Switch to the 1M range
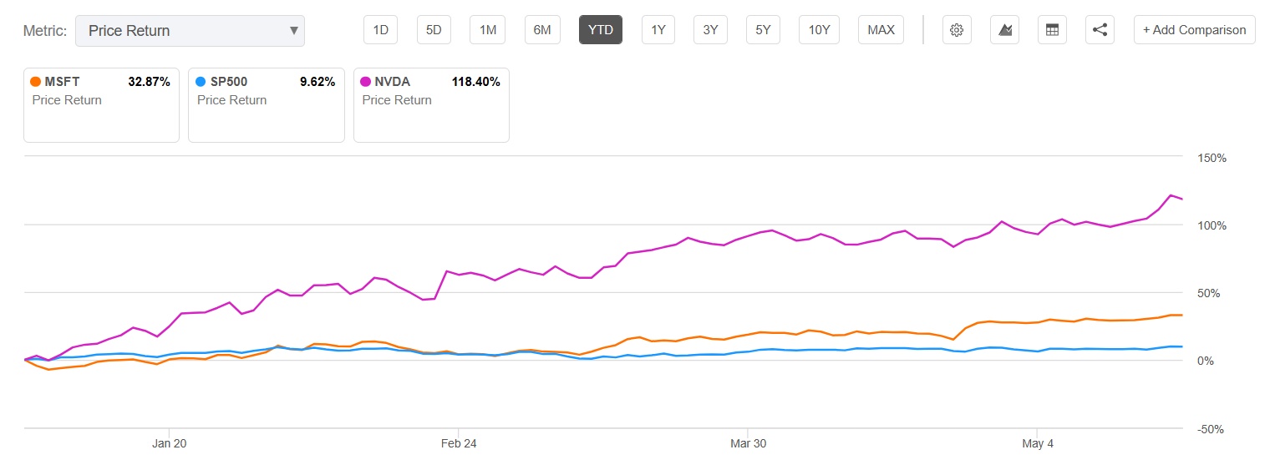Viewport: 1270px width, 470px height. point(487,30)
